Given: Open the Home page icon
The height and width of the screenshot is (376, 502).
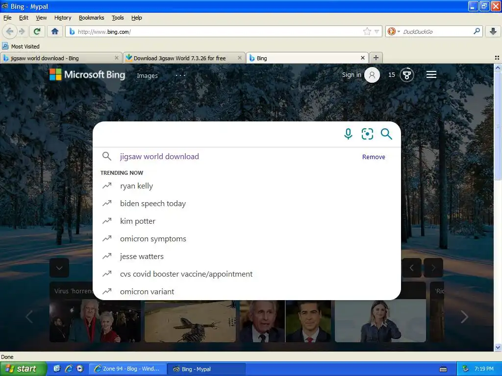Looking at the screenshot, I should tap(55, 31).
